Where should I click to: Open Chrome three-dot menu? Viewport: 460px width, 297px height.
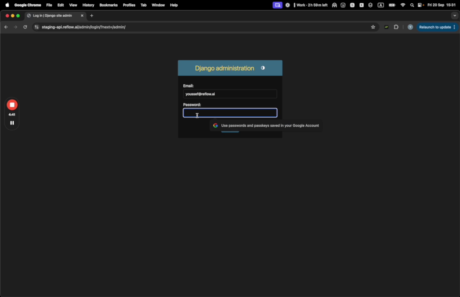(455, 27)
